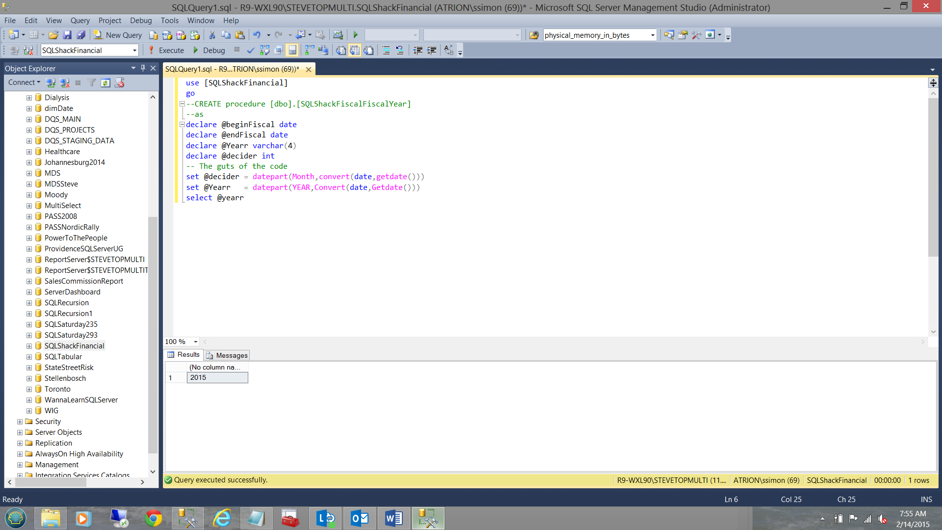Toggle Include Actual Execution Plan
Viewport: 942px width, 530px height.
[x=310, y=50]
